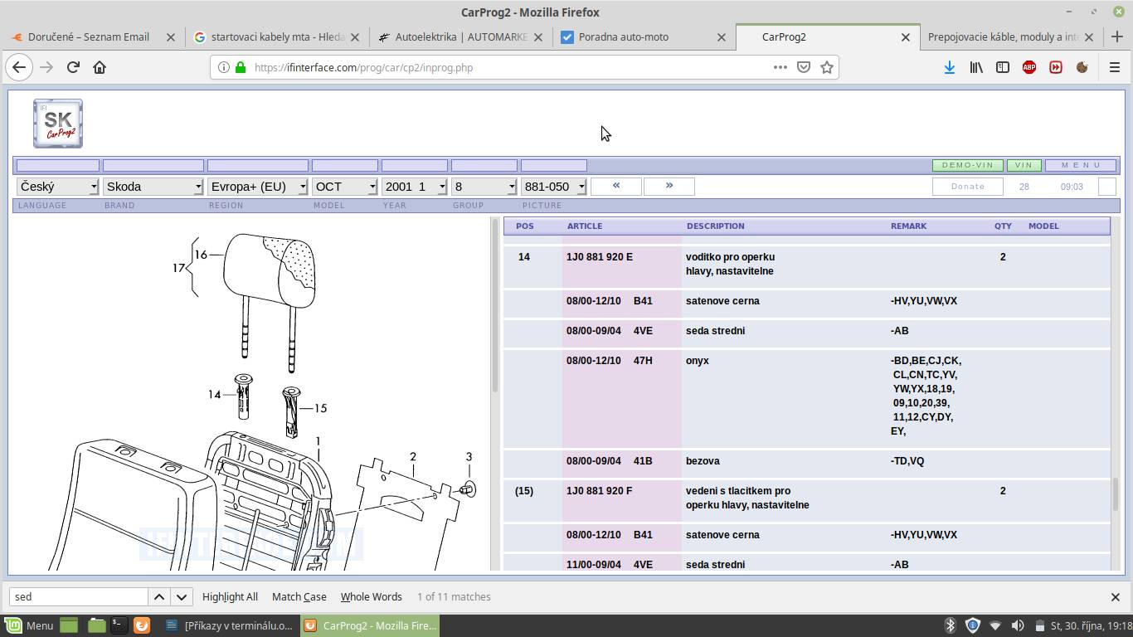Toggle Match Case in the find bar
The image size is (1133, 637).
click(299, 596)
